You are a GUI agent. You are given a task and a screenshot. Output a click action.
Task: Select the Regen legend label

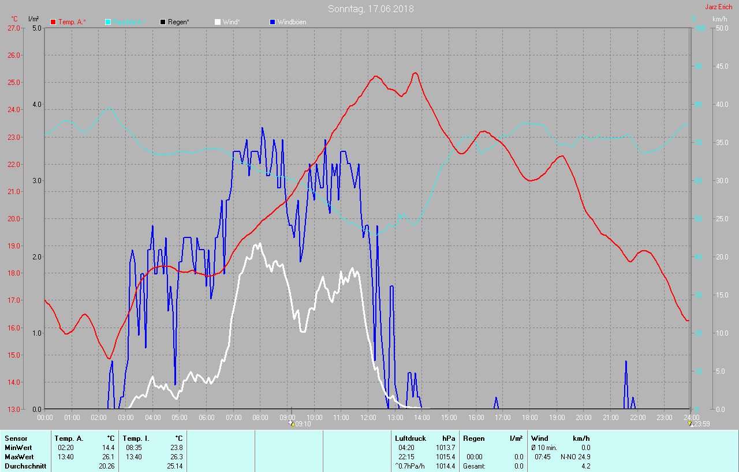click(179, 22)
